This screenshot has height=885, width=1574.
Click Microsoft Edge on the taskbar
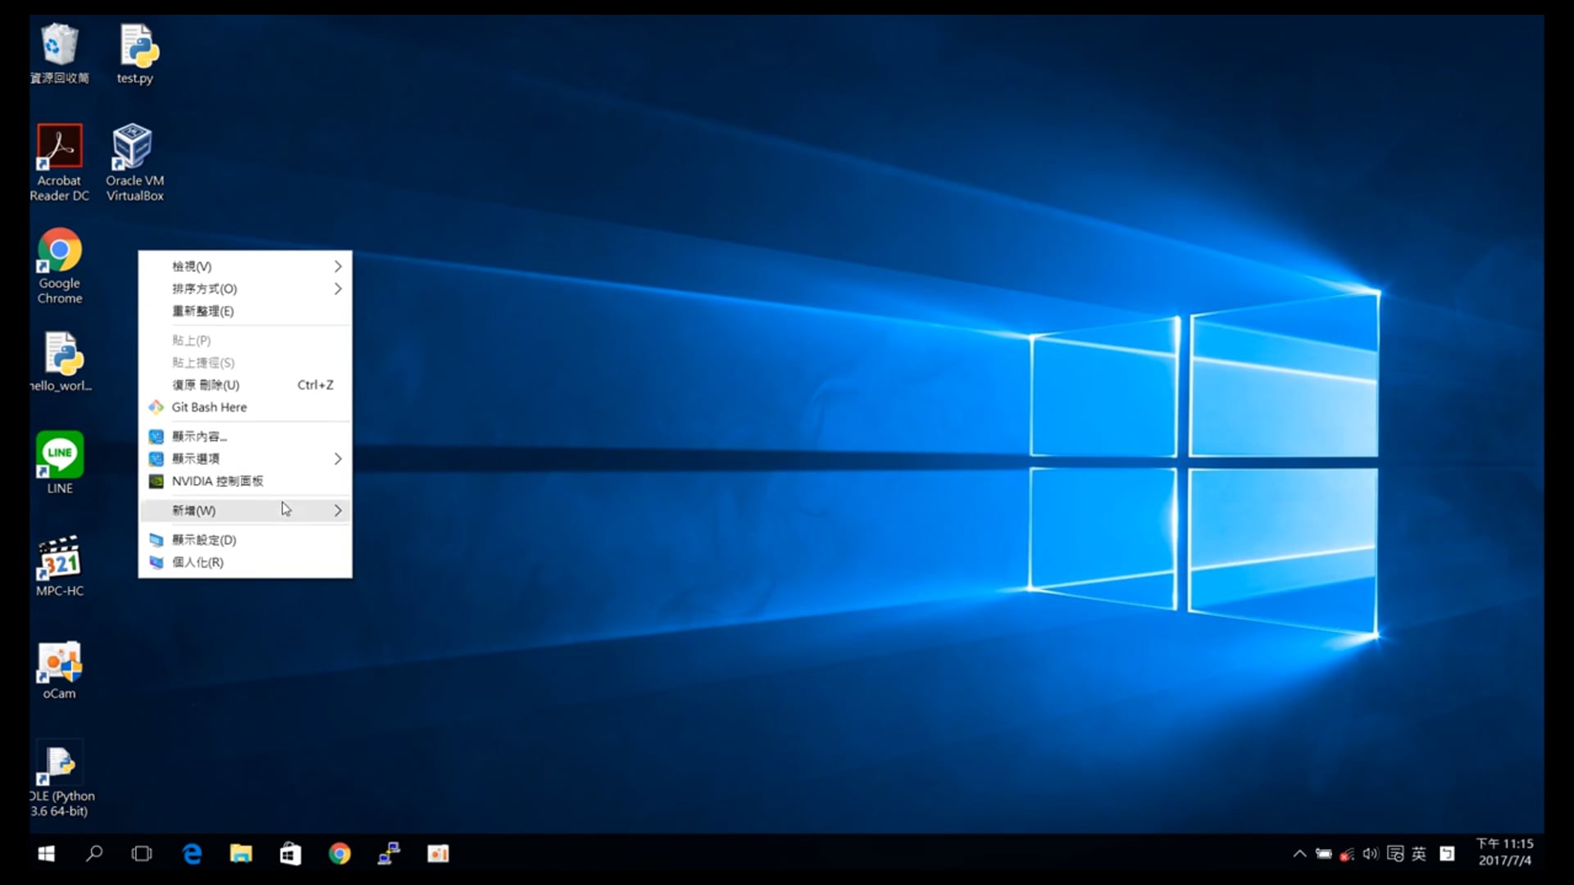click(192, 854)
